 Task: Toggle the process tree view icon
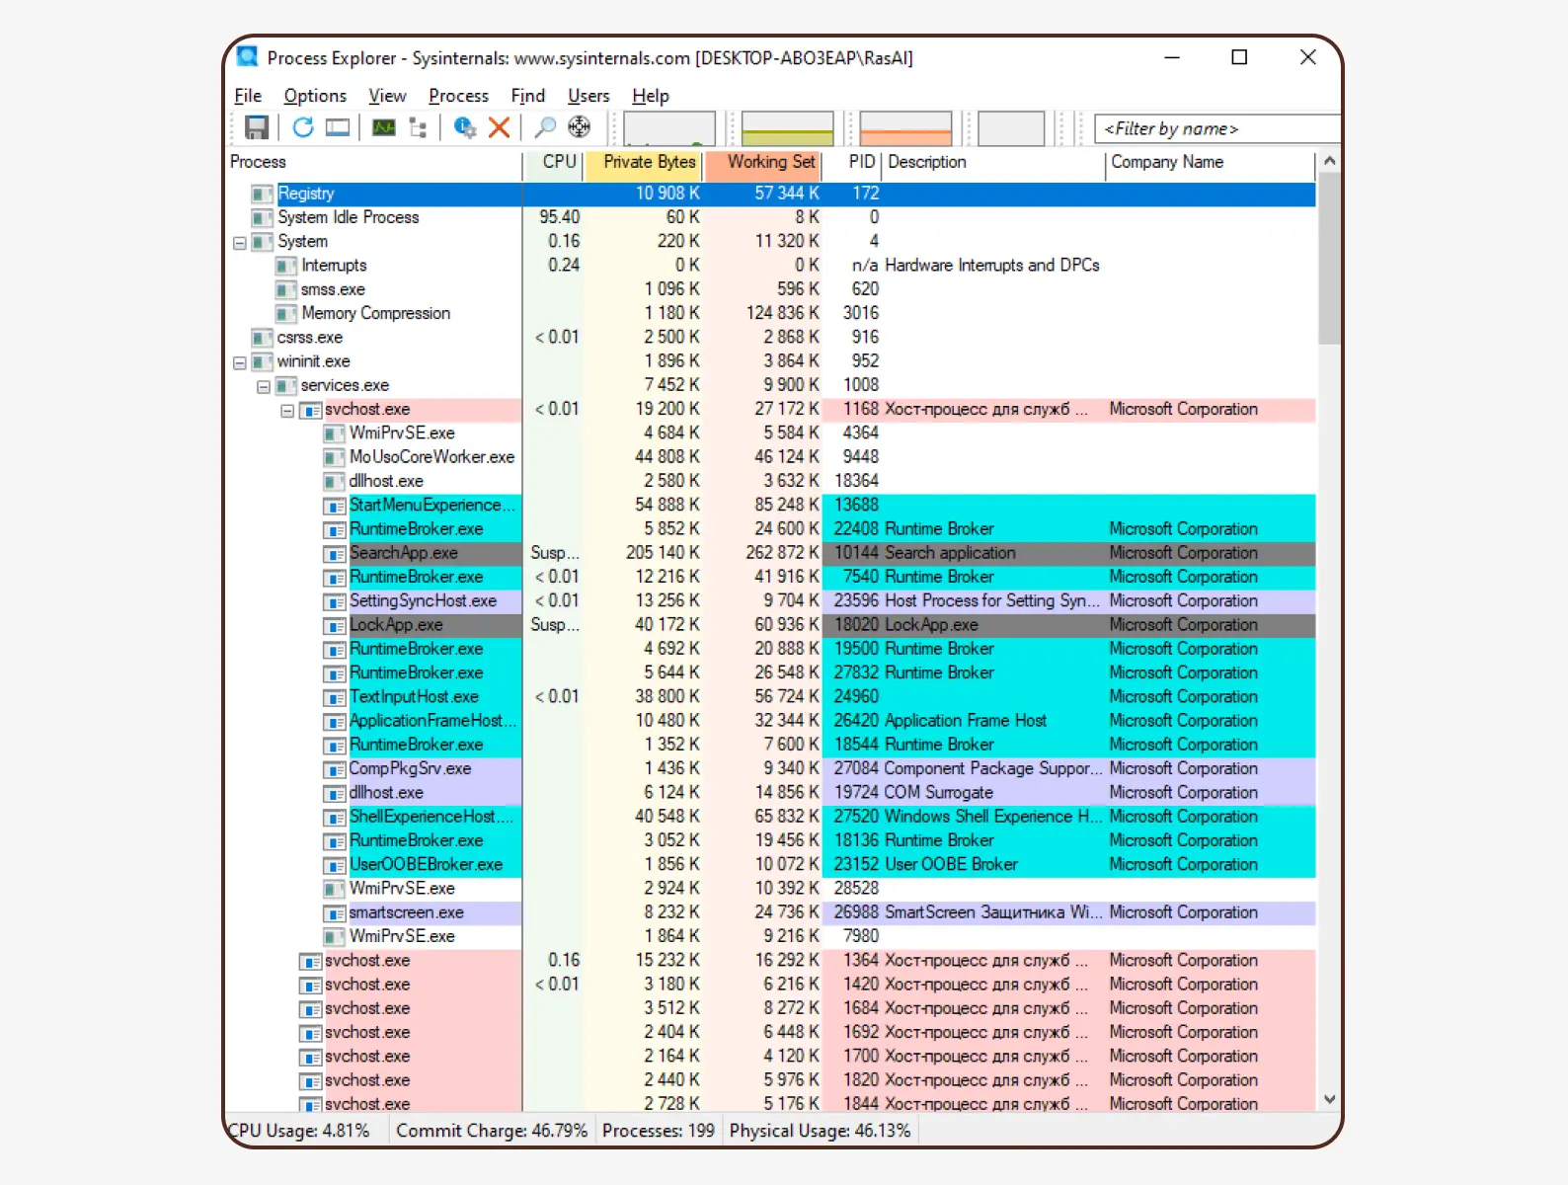coord(418,128)
